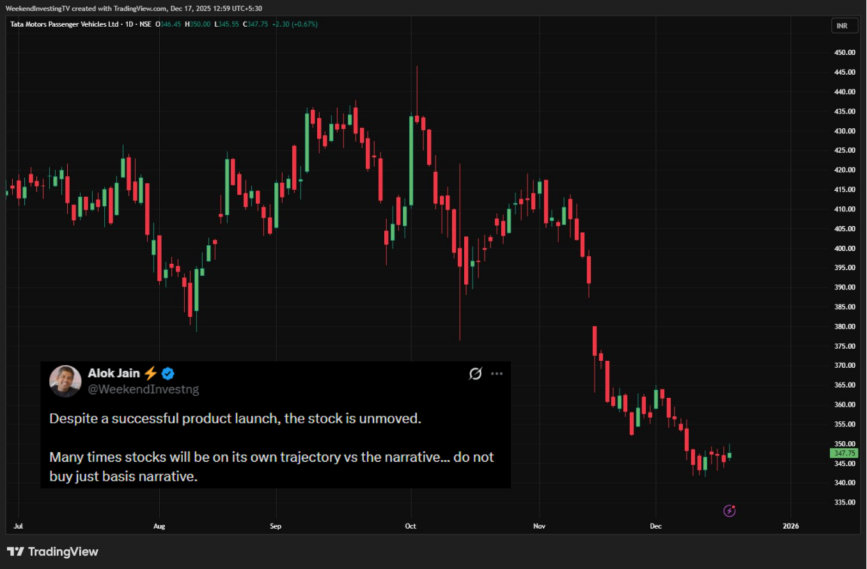The width and height of the screenshot is (867, 569).
Task: Open Alok Jain's profile picture
Action: [65, 381]
